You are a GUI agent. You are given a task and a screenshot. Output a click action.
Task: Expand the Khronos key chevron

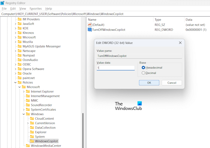coord(15,33)
